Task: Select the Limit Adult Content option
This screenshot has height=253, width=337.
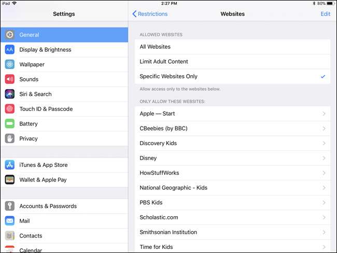Action: coord(233,62)
